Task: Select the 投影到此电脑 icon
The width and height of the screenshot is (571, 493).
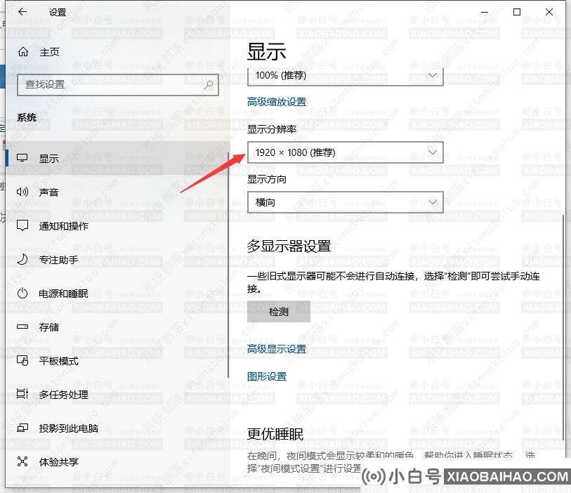Action: tap(22, 428)
